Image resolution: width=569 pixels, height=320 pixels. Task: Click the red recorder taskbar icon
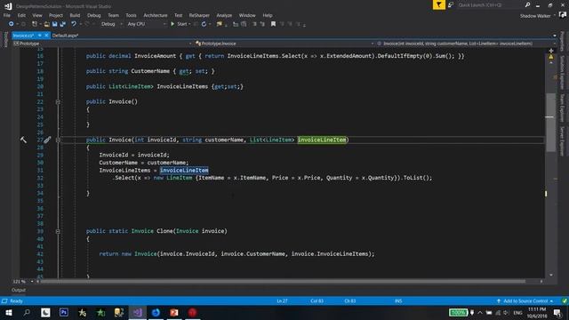[x=192, y=312]
